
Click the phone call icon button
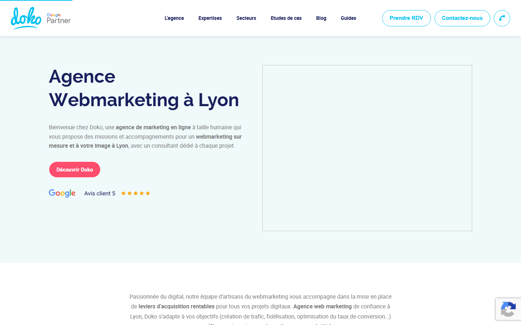coord(502,18)
